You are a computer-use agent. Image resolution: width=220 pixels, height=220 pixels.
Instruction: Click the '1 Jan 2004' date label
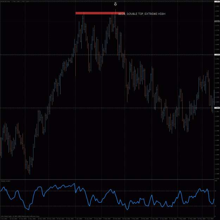point(79,219)
